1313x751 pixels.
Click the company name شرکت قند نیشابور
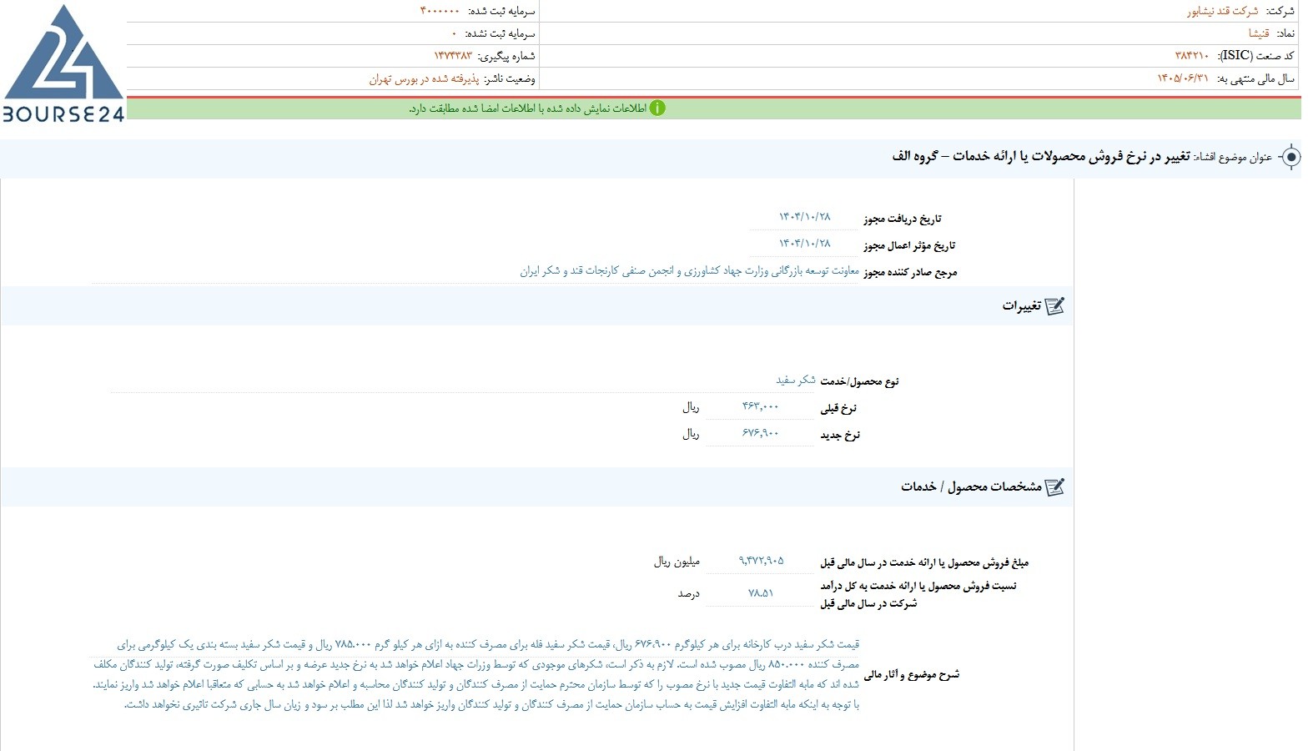tap(1222, 11)
